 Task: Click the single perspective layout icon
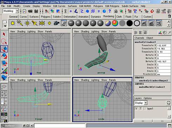click(4, 86)
